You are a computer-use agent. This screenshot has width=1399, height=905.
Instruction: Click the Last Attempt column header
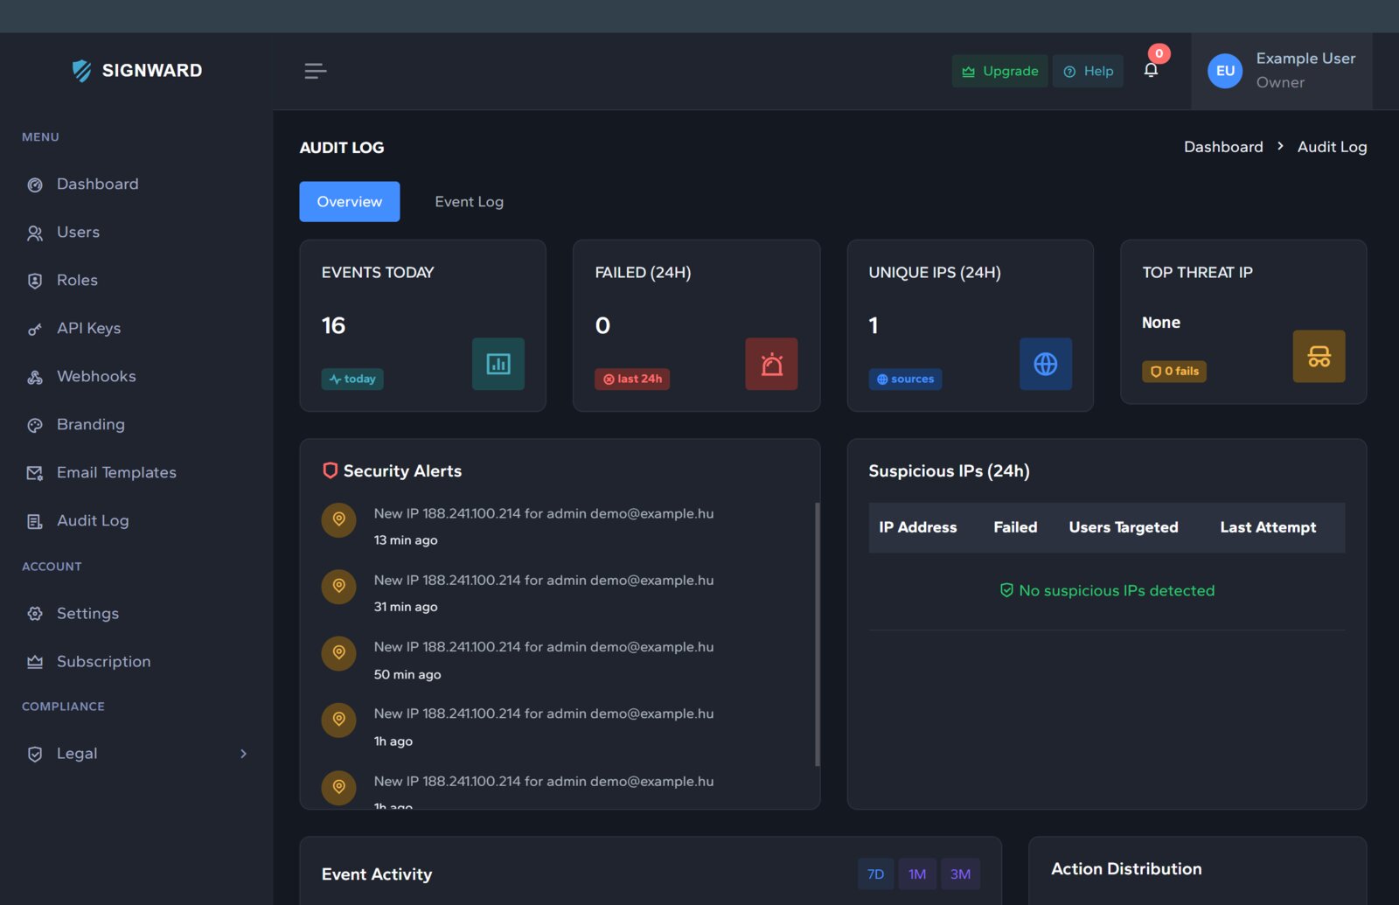(1268, 527)
